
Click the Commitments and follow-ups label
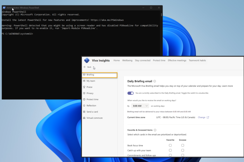point(142,155)
